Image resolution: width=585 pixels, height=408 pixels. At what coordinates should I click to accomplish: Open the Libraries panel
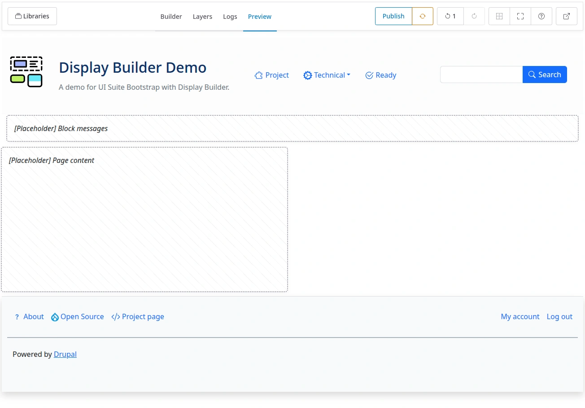point(32,16)
